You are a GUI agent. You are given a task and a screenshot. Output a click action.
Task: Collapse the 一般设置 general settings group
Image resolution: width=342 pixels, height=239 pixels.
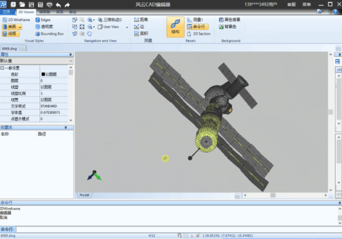point(2,68)
